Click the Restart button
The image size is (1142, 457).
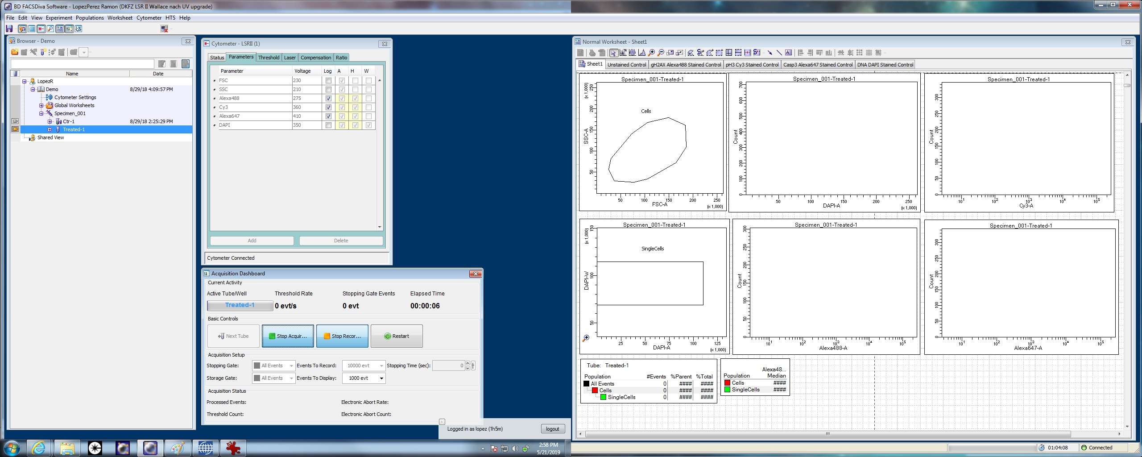point(397,336)
